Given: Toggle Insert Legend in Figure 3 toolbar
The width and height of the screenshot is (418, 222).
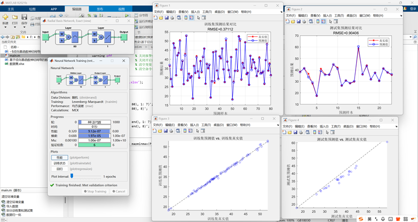Looking at the screenshot, I should click(x=191, y=131).
